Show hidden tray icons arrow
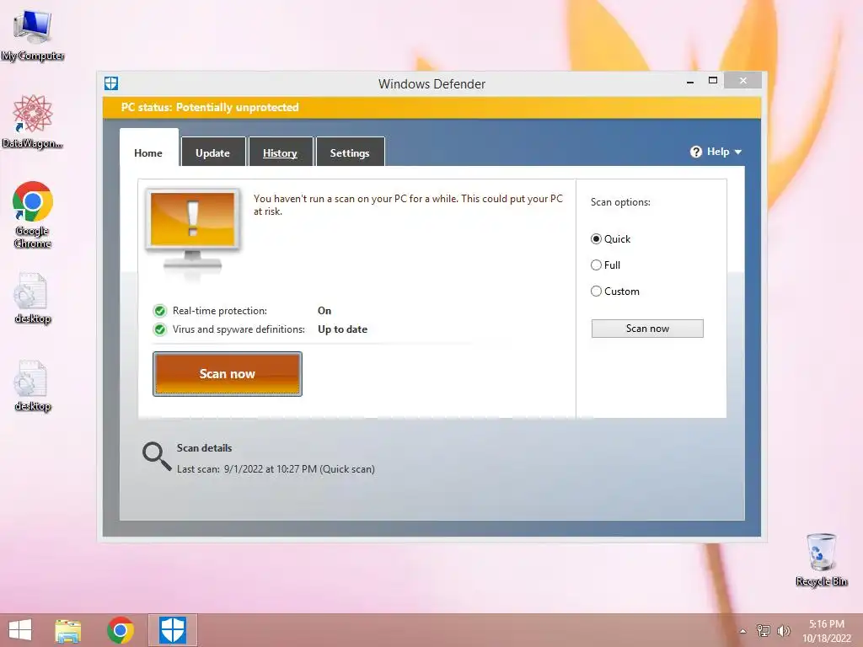This screenshot has height=647, width=863. coord(743,631)
